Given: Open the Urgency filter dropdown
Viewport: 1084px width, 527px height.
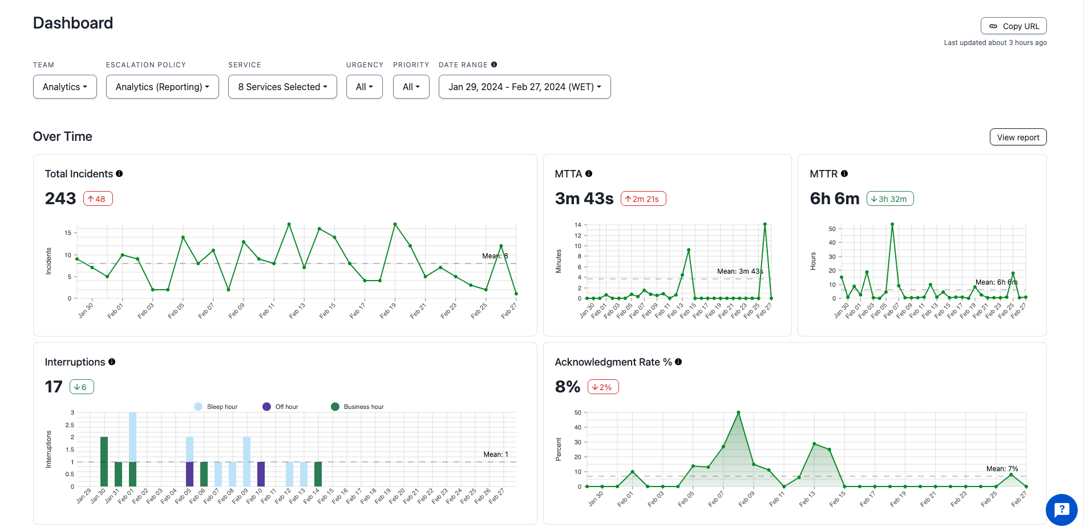Looking at the screenshot, I should coord(364,87).
